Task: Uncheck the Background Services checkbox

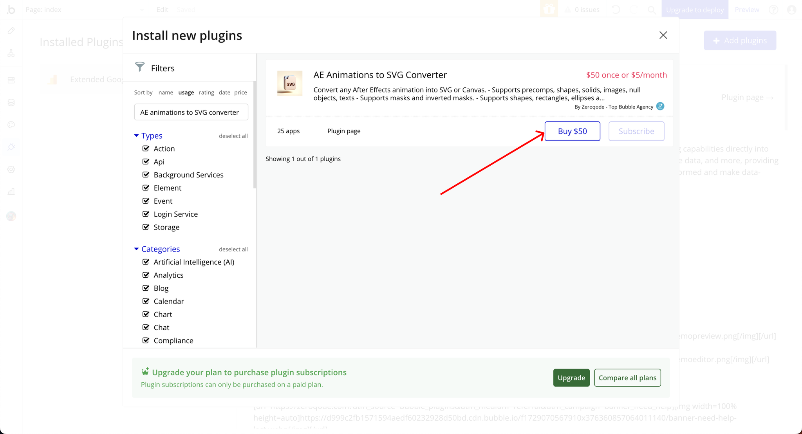Action: (146, 175)
